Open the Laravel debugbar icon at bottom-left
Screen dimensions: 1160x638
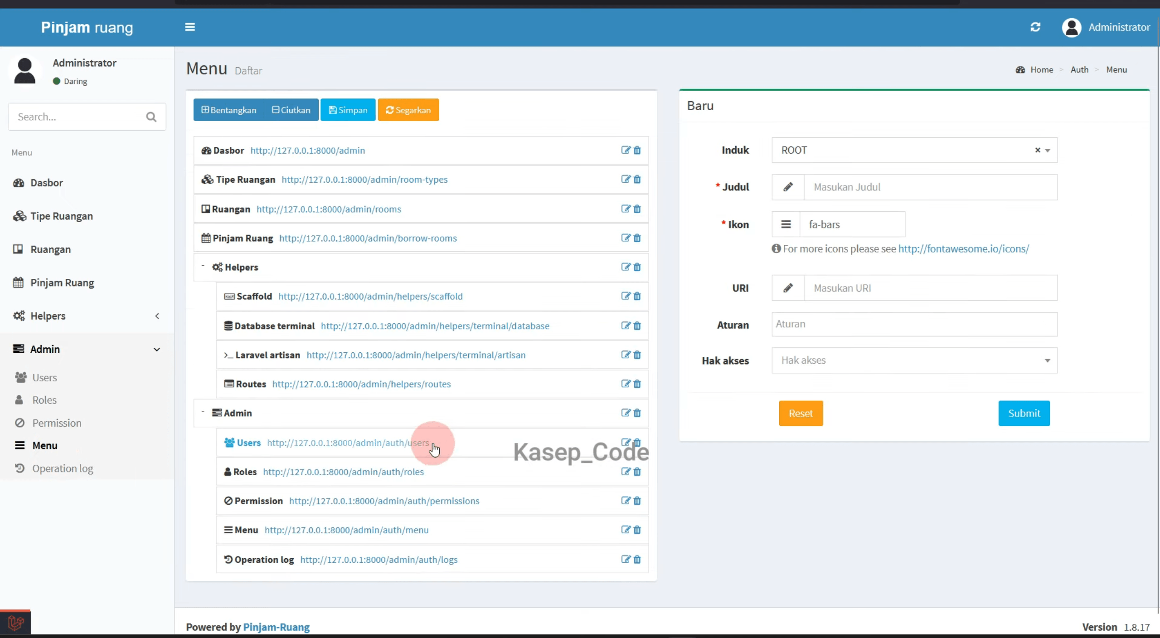(x=15, y=623)
